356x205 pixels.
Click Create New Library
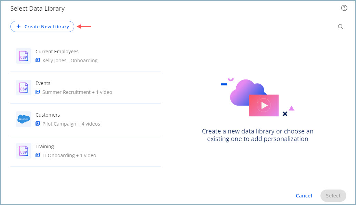[x=42, y=26]
